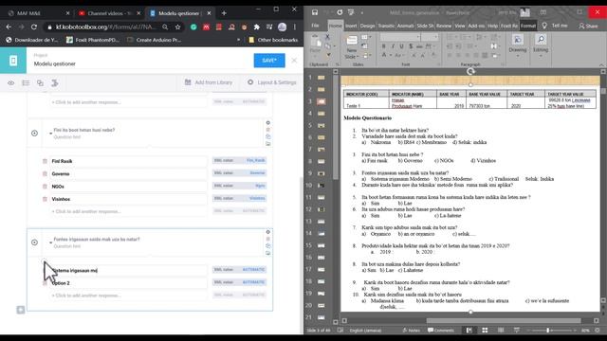607x341 pixels.
Task: Collapse the PowerPoint ribbon
Action: (x=601, y=64)
